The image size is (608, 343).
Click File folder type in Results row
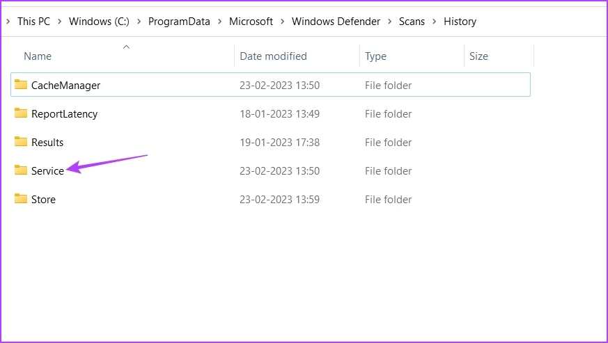click(x=388, y=142)
